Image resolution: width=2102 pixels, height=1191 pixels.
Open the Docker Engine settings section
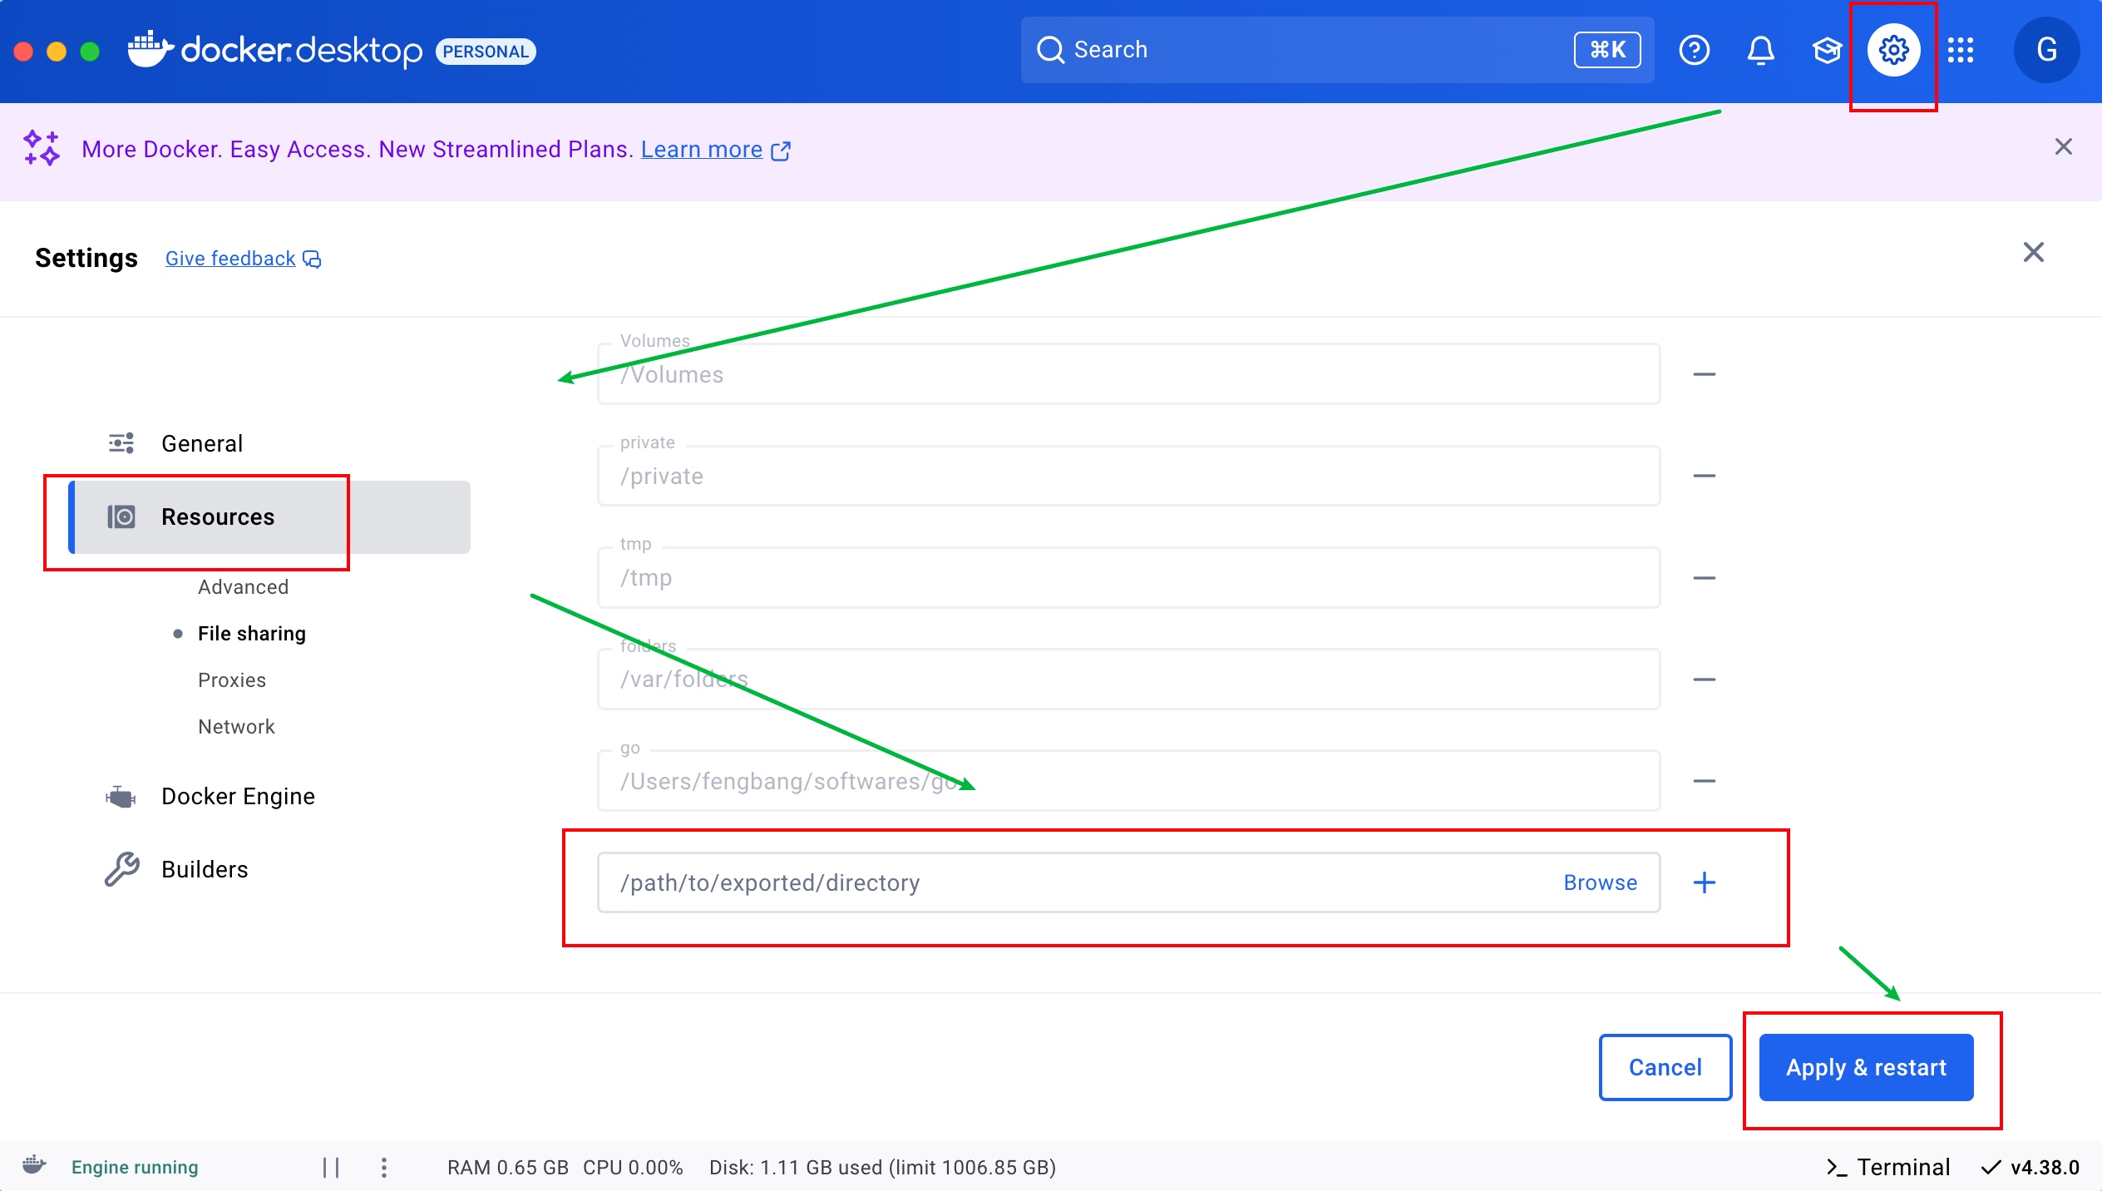pos(238,797)
